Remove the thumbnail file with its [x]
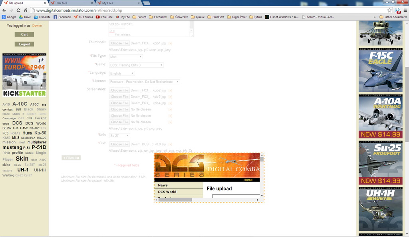Viewport: 409px width, 237px height. tap(170, 43)
